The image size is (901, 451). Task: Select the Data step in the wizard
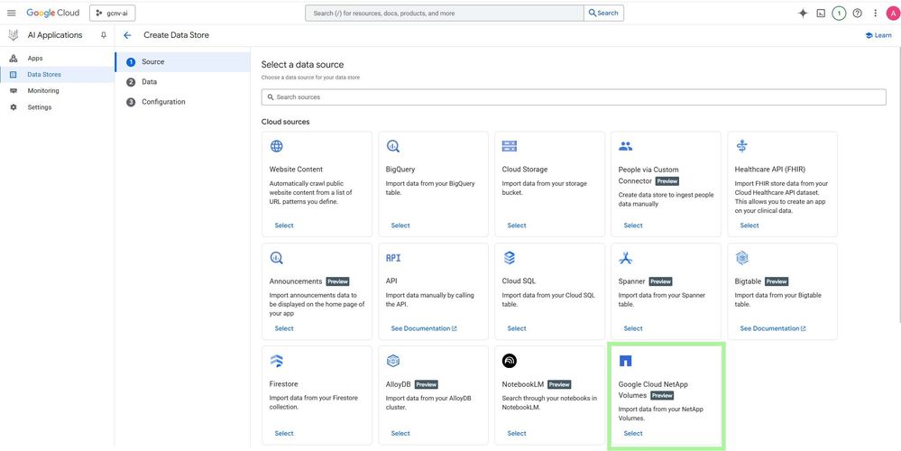[149, 82]
